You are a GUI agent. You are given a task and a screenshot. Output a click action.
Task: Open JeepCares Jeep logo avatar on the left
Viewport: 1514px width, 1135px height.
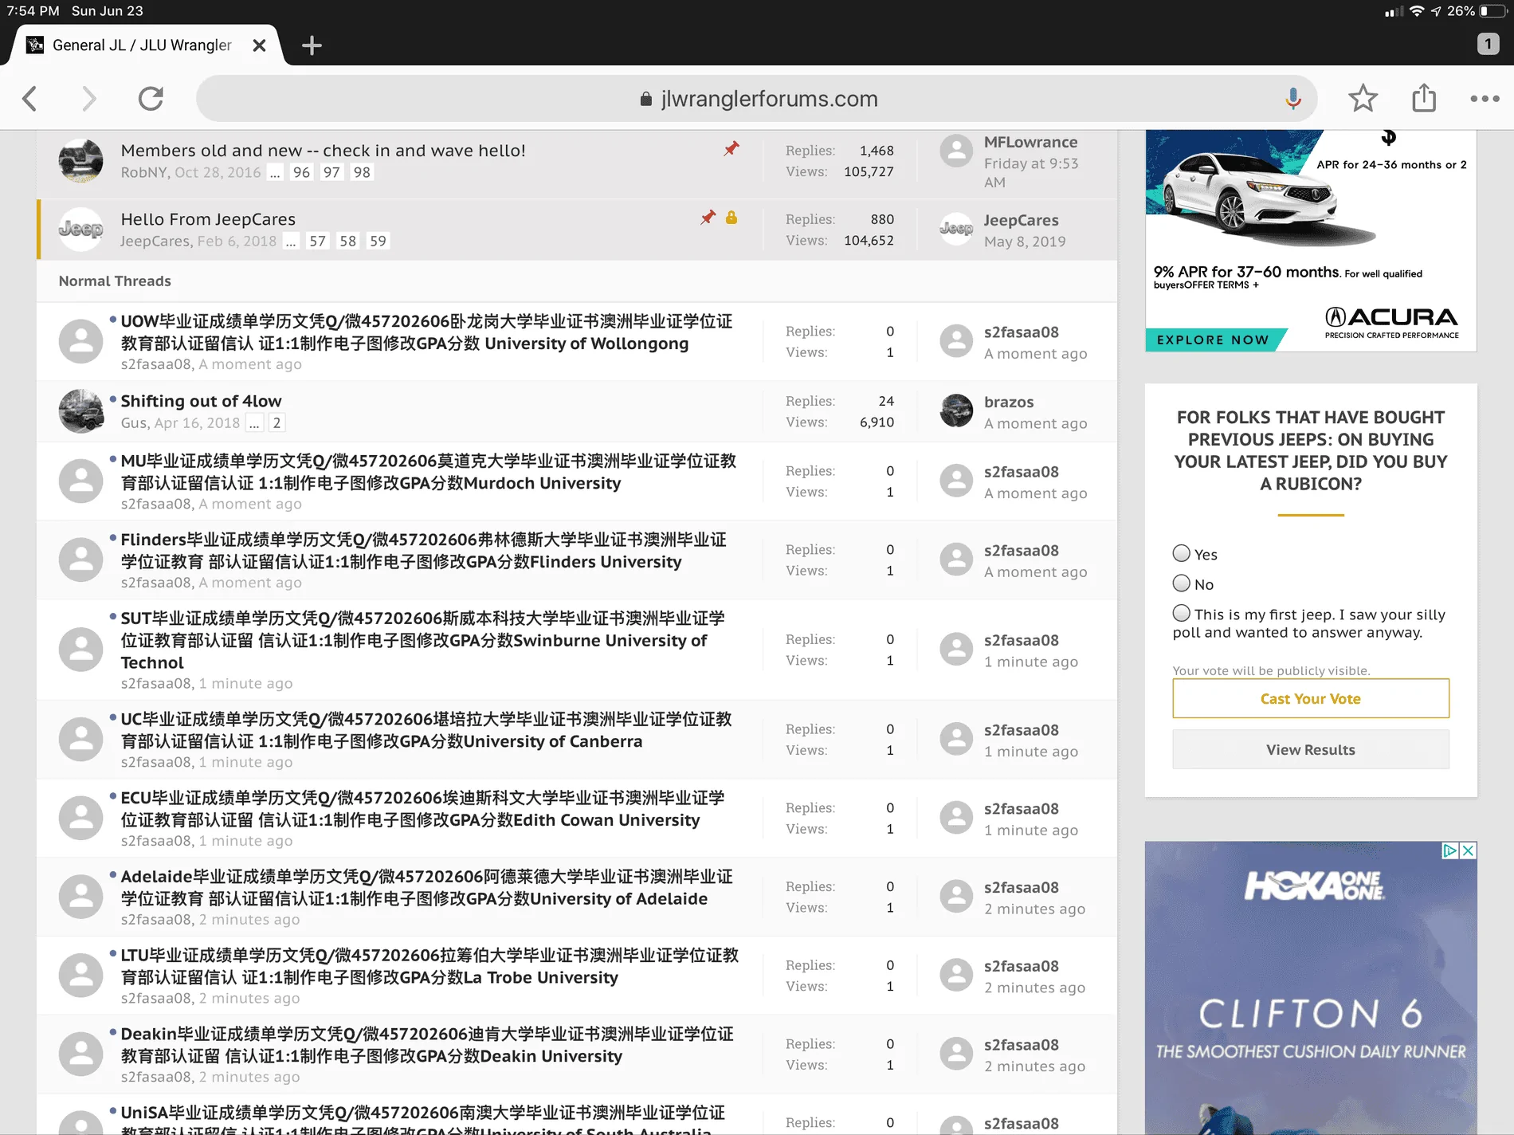[80, 230]
